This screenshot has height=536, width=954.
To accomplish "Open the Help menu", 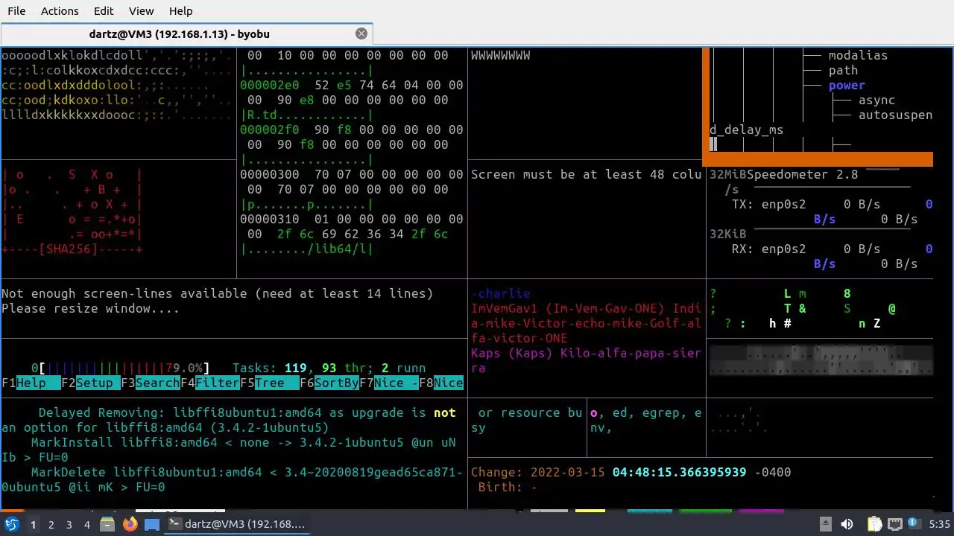I will [180, 11].
